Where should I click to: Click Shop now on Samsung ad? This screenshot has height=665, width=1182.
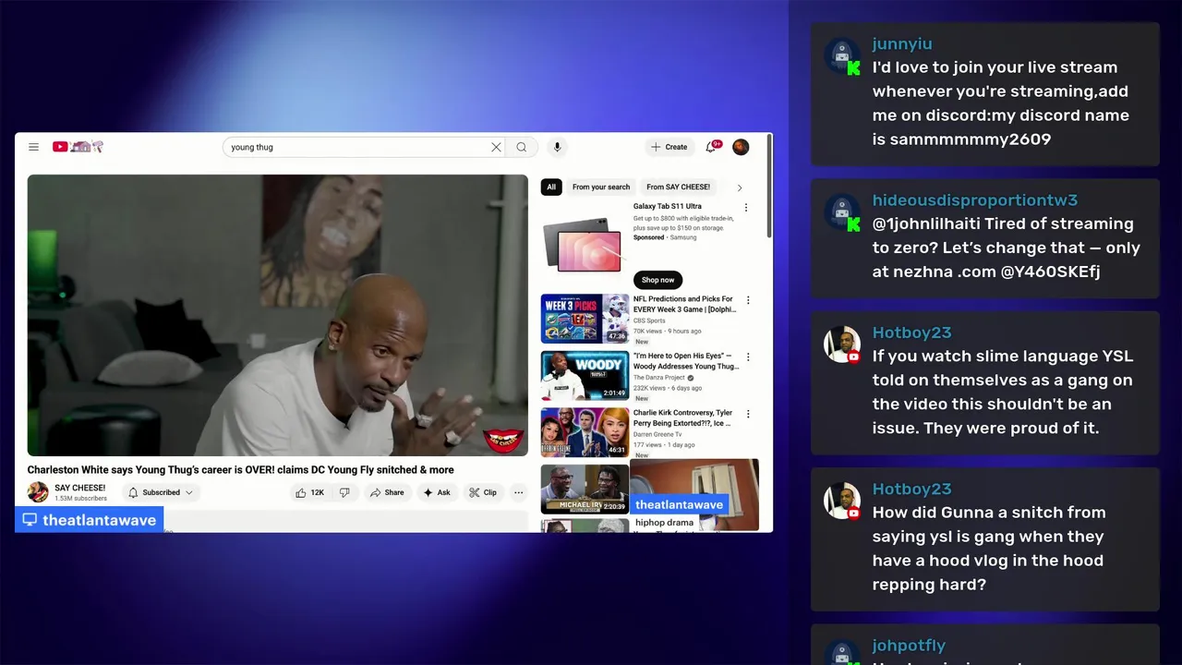coord(657,280)
